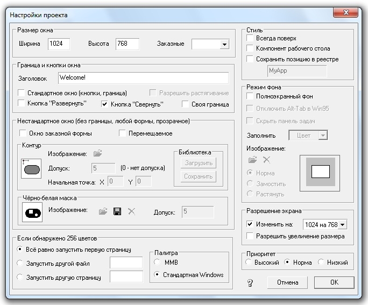Image resolution: width=368 pixels, height=305 pixels.
Task: Click the 'Высота' height field
Action: [x=127, y=44]
